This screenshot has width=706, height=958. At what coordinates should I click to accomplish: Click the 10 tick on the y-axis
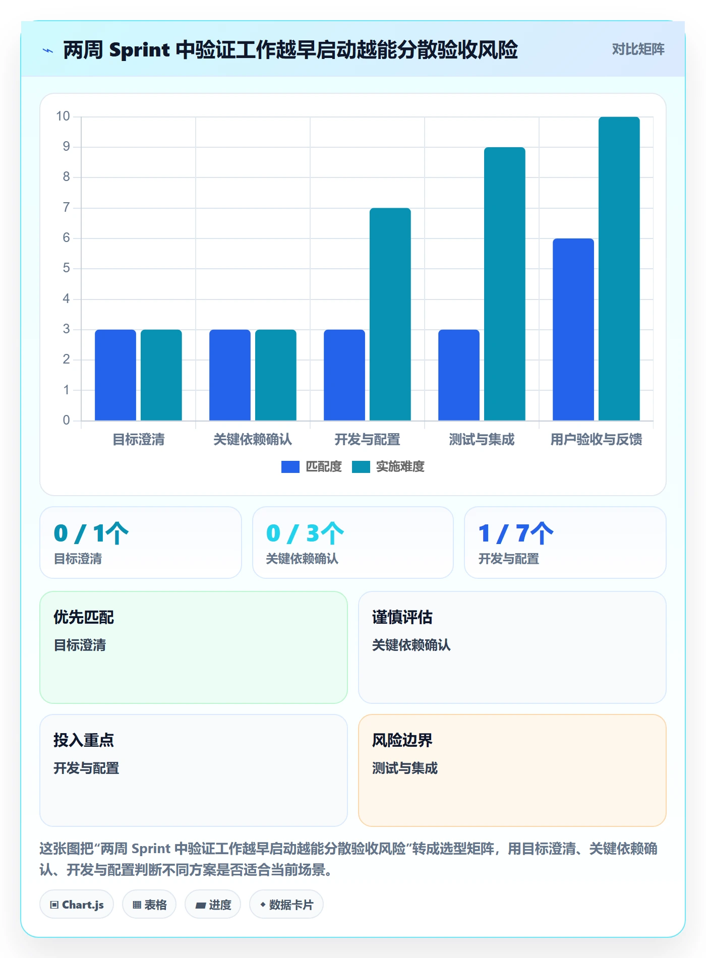pos(63,116)
